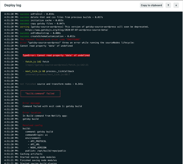The height and width of the screenshot is (164, 183).
Task: Select the 'copy gatsby files - 0.047s' line
Action: pos(34,24)
